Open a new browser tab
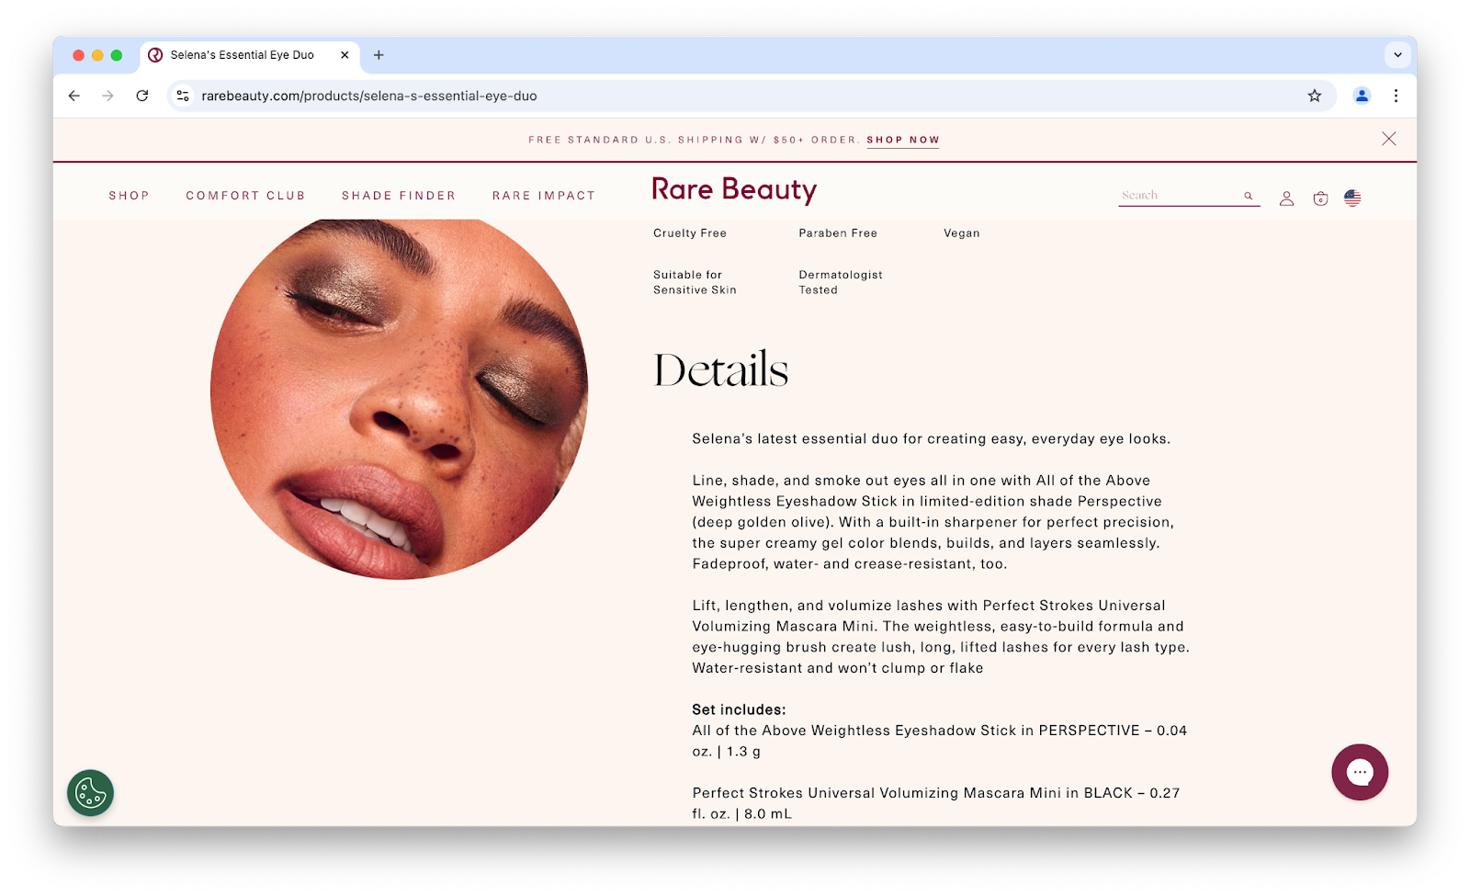The height and width of the screenshot is (896, 1470). 379,55
